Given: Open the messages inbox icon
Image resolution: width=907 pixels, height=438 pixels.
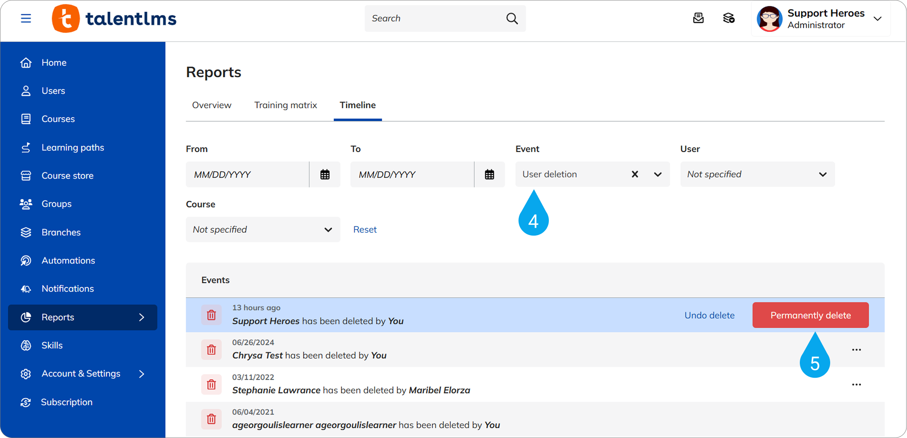Looking at the screenshot, I should pos(698,18).
